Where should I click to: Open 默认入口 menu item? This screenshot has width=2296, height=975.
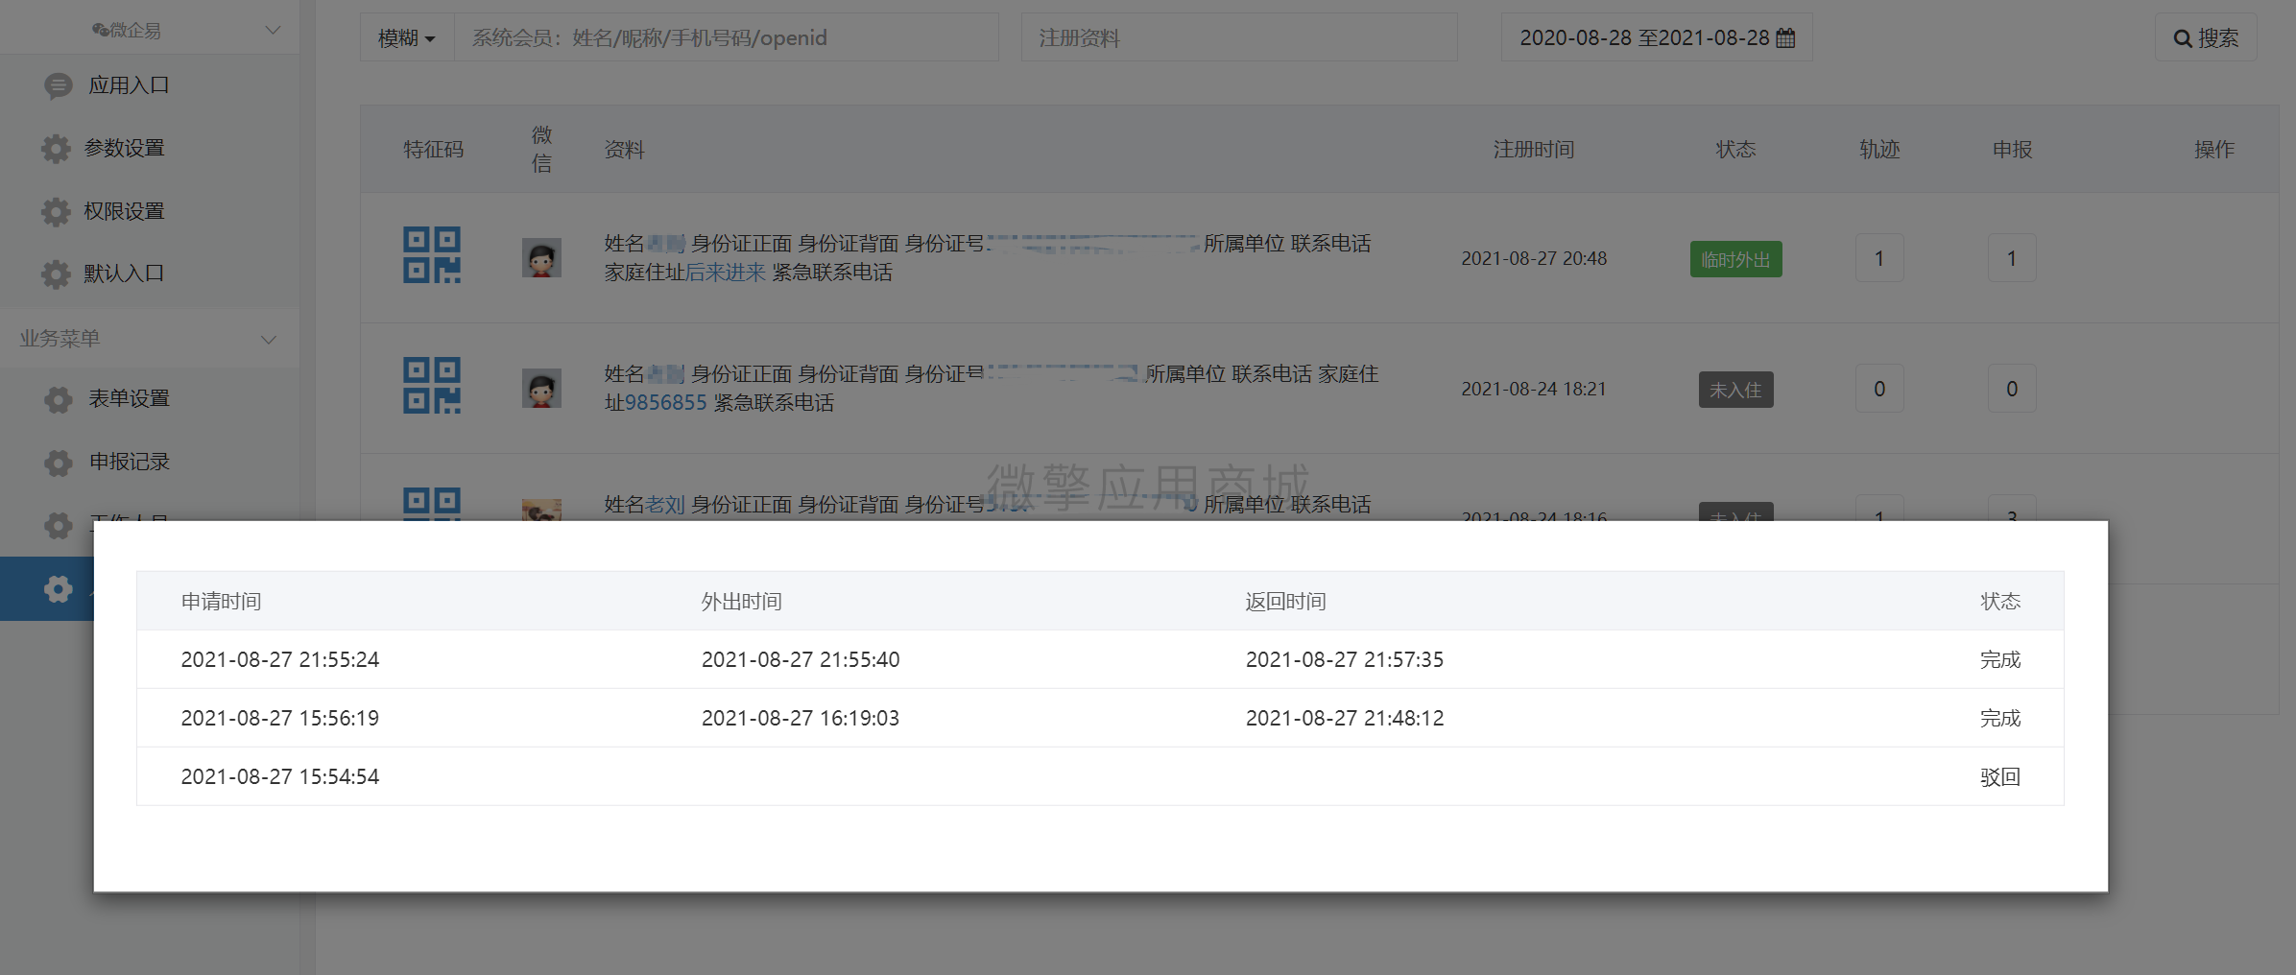[125, 273]
